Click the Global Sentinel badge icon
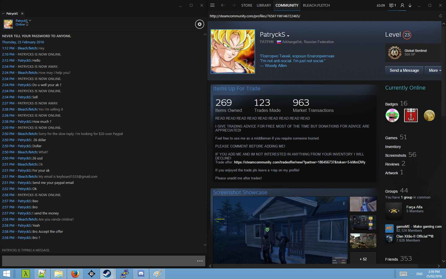This screenshot has height=279, width=446. coord(395,53)
